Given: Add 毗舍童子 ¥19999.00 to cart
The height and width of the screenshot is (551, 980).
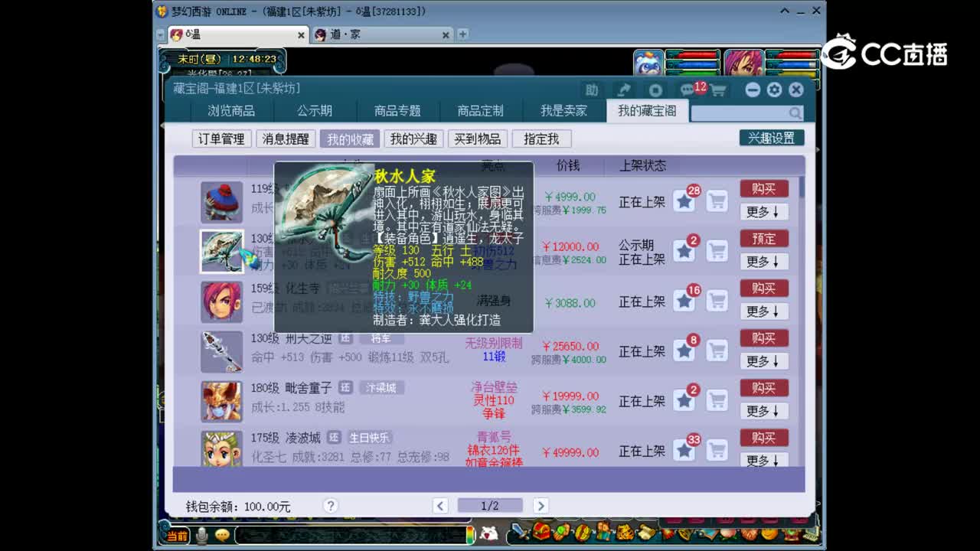Looking at the screenshot, I should click(717, 400).
